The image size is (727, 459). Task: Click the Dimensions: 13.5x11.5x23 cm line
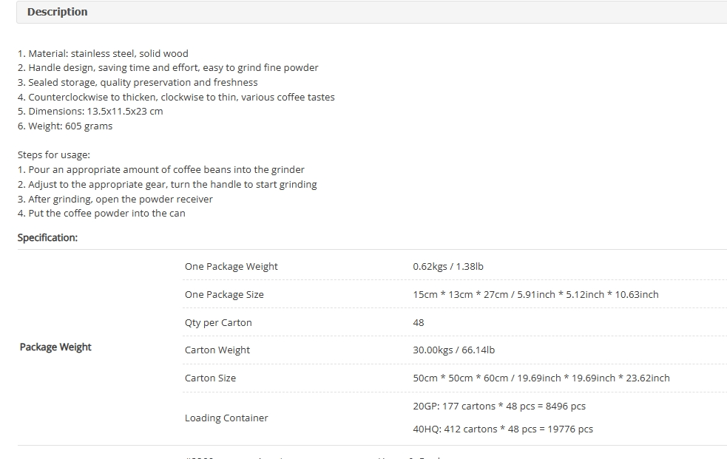[90, 111]
